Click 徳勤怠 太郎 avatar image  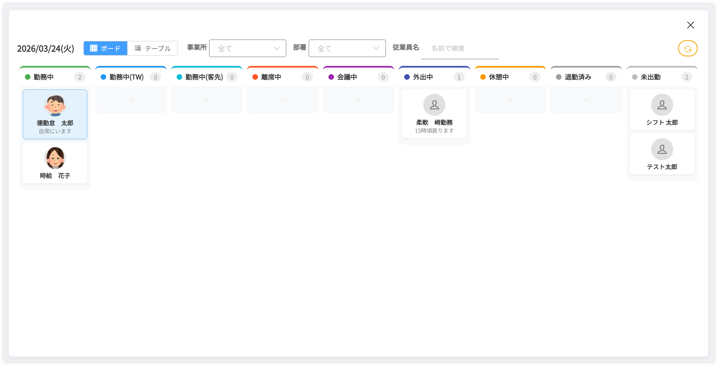pyautogui.click(x=55, y=106)
